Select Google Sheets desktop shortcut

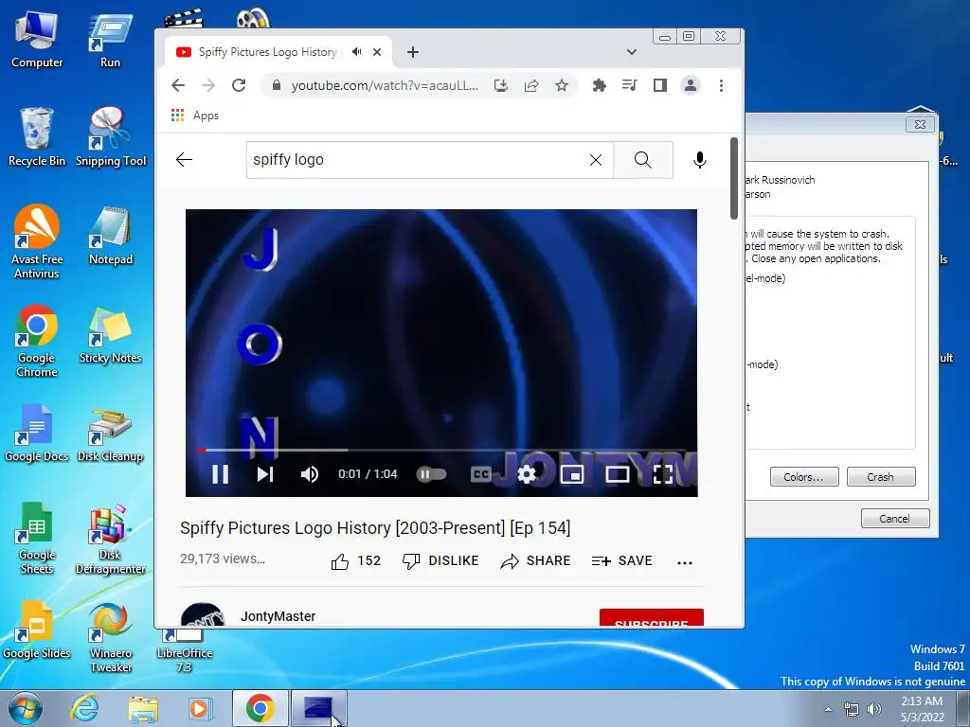tap(37, 539)
